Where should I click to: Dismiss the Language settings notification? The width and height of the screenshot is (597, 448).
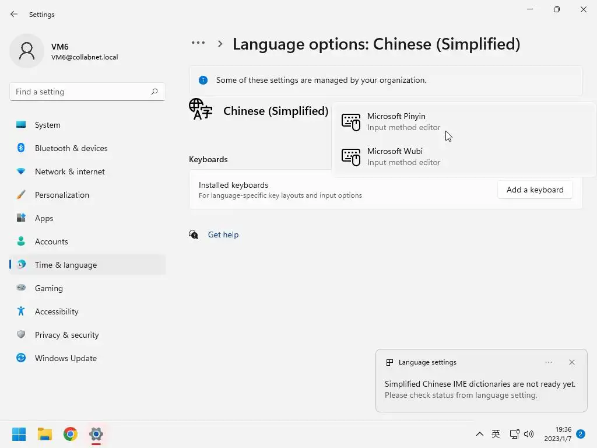[572, 362]
